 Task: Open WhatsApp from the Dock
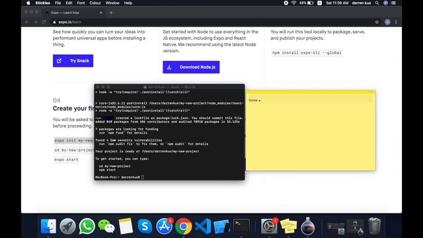[87, 226]
